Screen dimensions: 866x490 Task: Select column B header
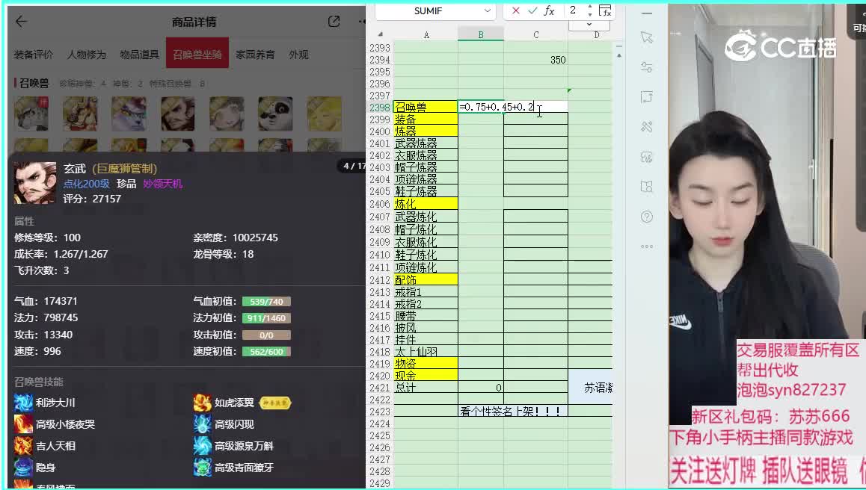(x=481, y=35)
